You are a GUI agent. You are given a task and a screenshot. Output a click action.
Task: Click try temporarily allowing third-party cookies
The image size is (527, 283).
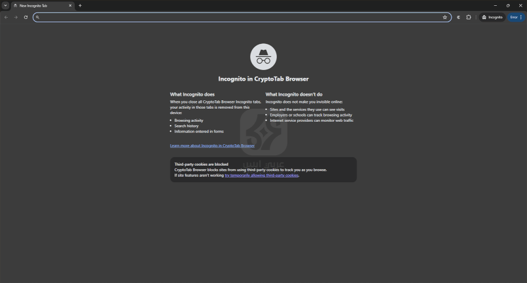tap(261, 176)
